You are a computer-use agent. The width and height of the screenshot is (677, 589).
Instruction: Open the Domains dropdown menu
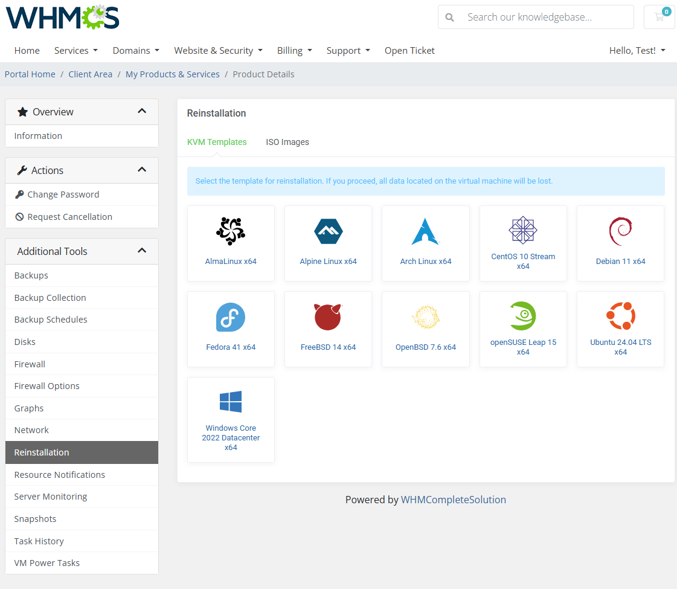click(136, 51)
